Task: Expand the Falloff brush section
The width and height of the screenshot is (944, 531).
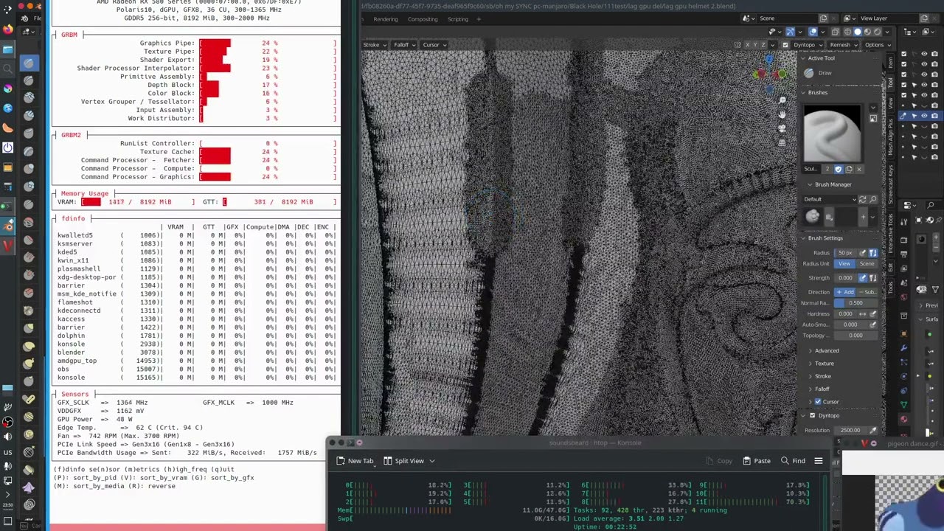Action: tap(821, 389)
